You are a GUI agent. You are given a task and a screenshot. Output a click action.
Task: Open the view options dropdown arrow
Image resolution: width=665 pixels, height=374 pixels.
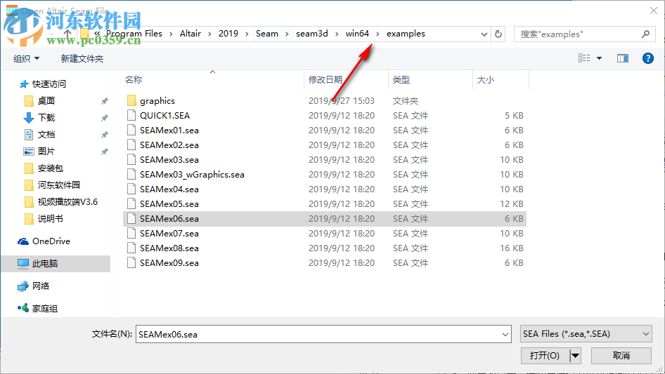[599, 58]
